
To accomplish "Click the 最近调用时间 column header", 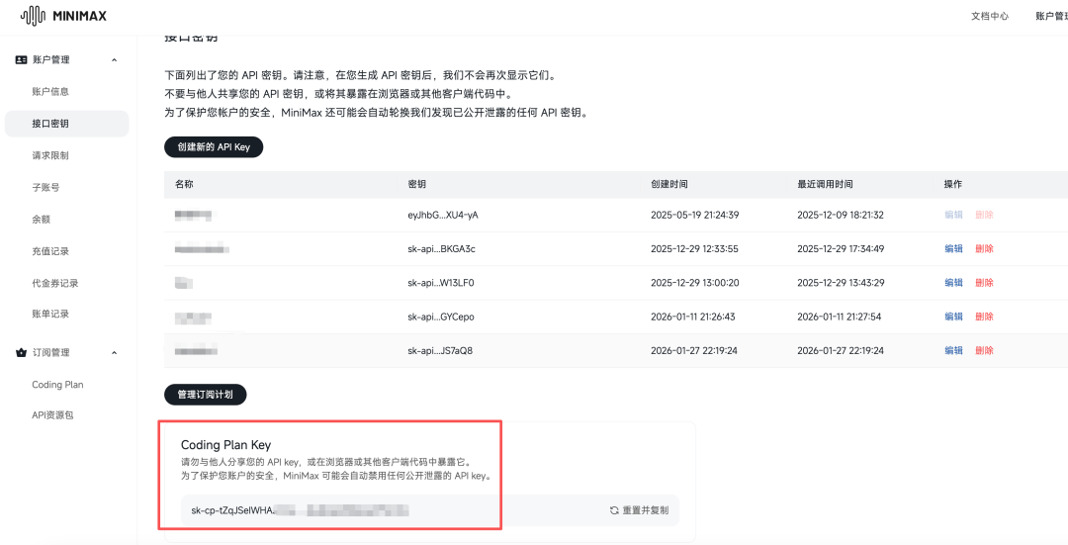I will [825, 185].
